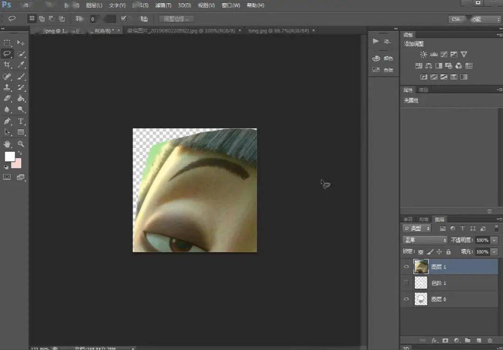Open the 调整 panel flyout menu
Image resolution: width=503 pixels, height=350 pixels.
499,34
